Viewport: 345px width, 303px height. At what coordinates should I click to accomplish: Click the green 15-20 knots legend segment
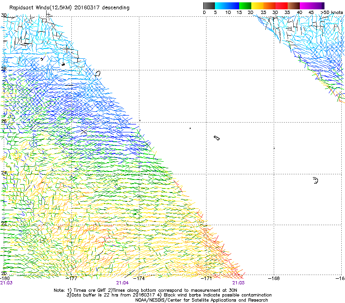[x=245, y=6]
